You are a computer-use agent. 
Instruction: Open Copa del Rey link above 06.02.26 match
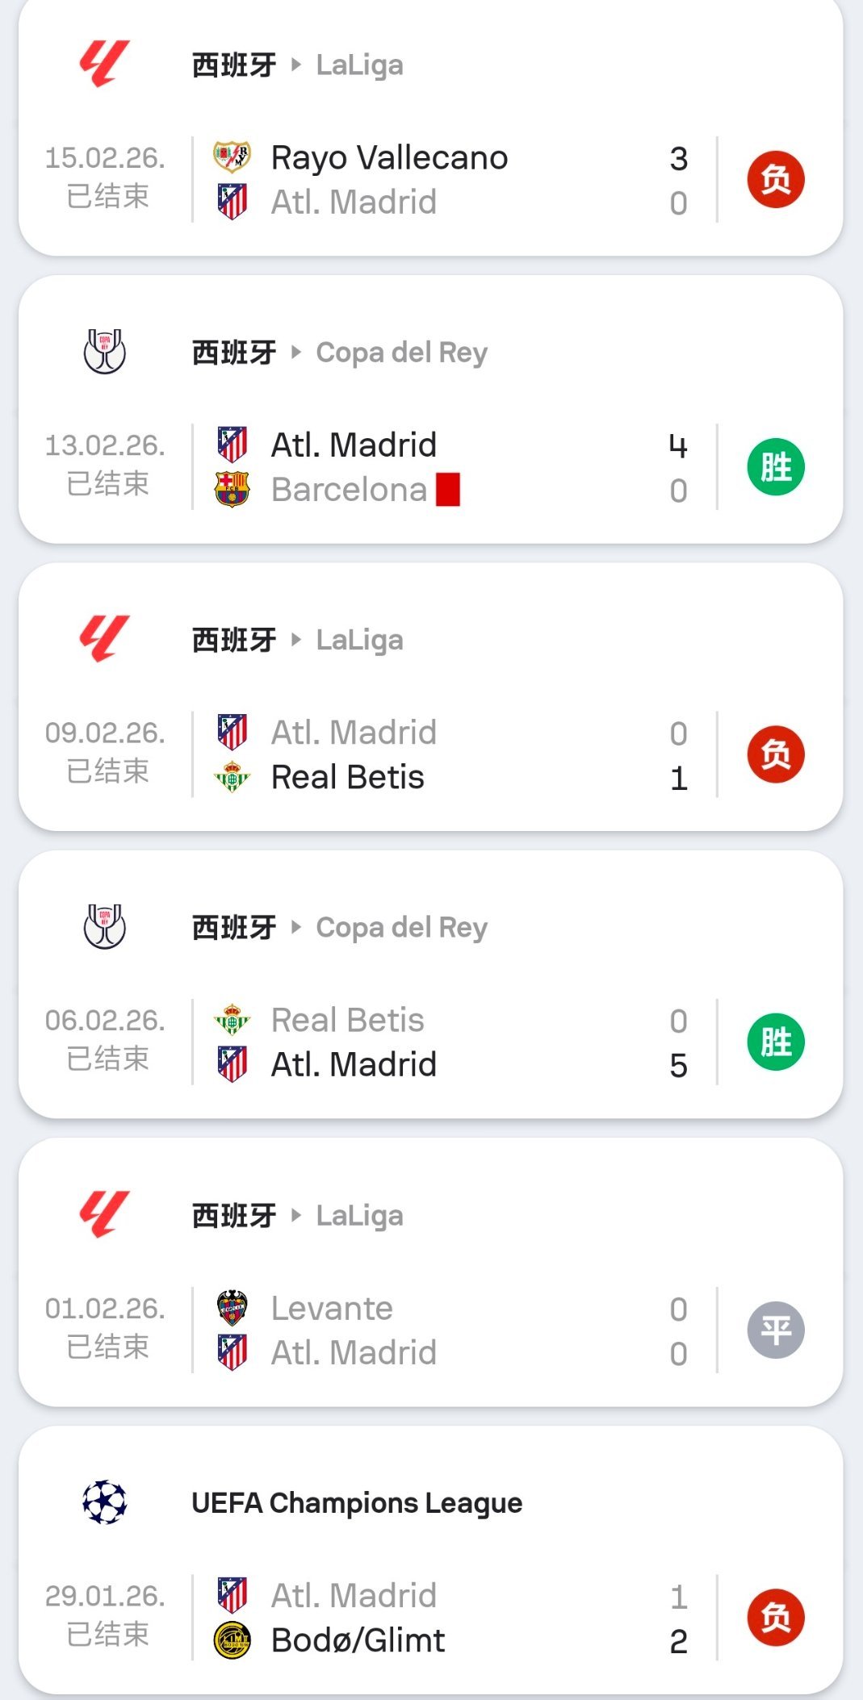(x=401, y=928)
